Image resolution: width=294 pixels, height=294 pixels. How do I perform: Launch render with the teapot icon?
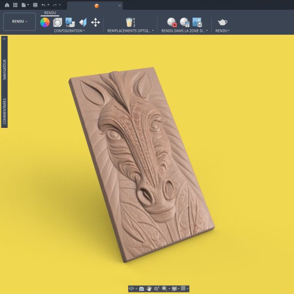click(222, 23)
